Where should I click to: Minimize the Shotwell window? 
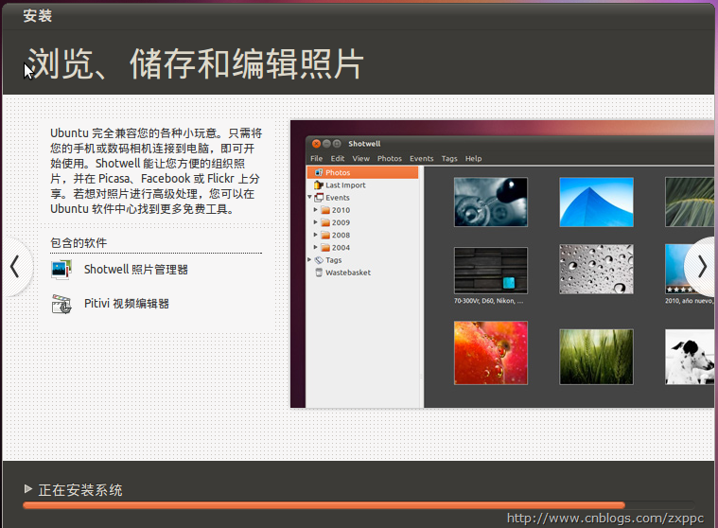click(326, 144)
